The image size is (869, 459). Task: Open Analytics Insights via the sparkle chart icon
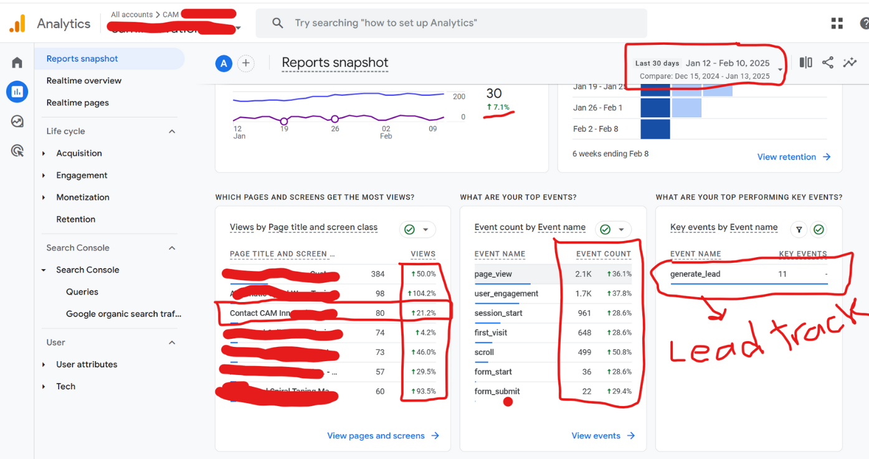(850, 62)
